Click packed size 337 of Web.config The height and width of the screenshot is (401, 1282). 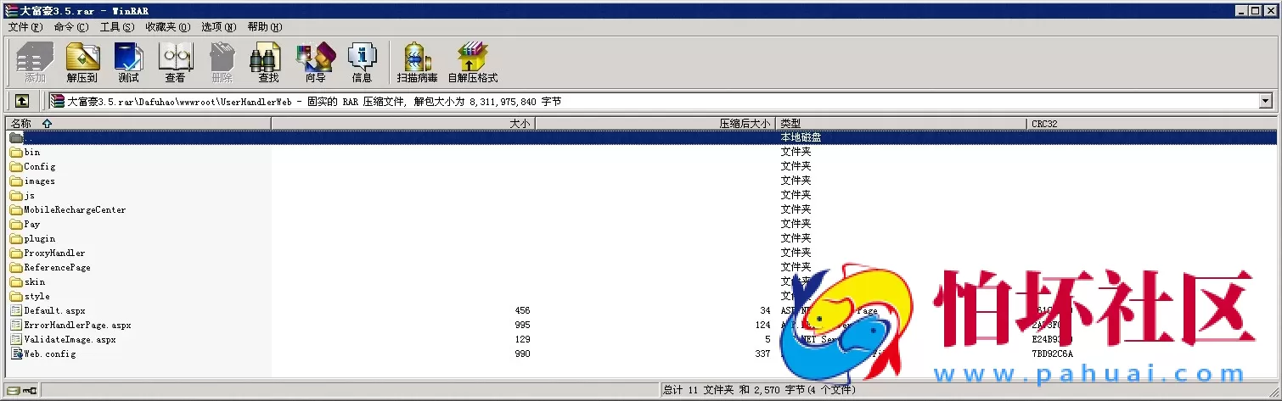(762, 354)
